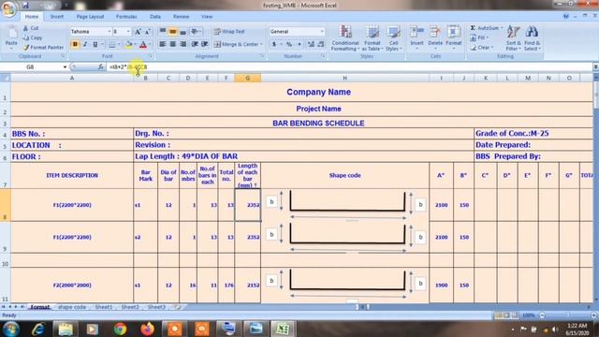Toggle Middle Align
Image resolution: width=599 pixels, height=337 pixels.
point(172,31)
